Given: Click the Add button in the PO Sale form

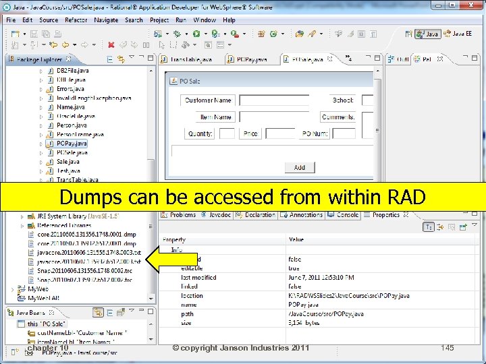Looking at the screenshot, I should pos(300,167).
